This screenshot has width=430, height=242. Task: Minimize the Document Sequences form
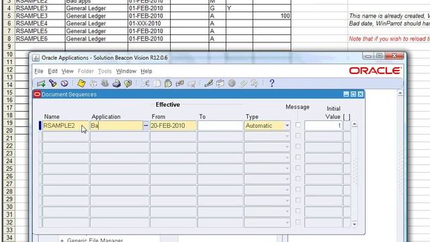(x=346, y=94)
